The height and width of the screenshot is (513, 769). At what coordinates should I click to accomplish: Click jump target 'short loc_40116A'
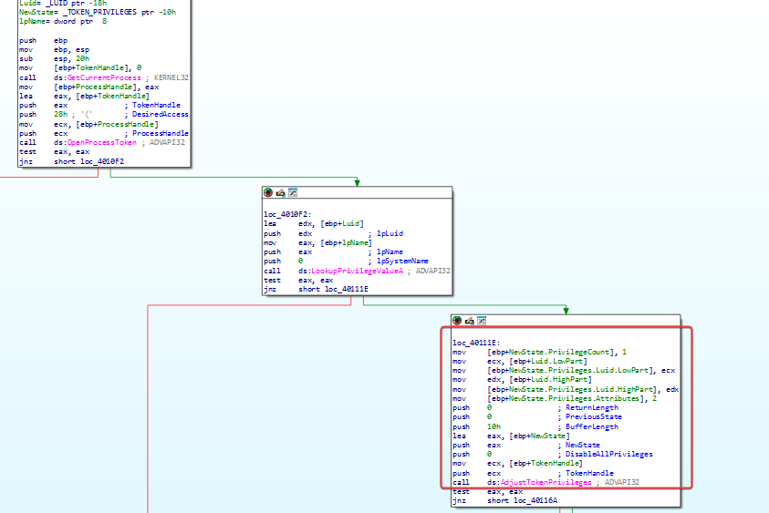pos(523,500)
